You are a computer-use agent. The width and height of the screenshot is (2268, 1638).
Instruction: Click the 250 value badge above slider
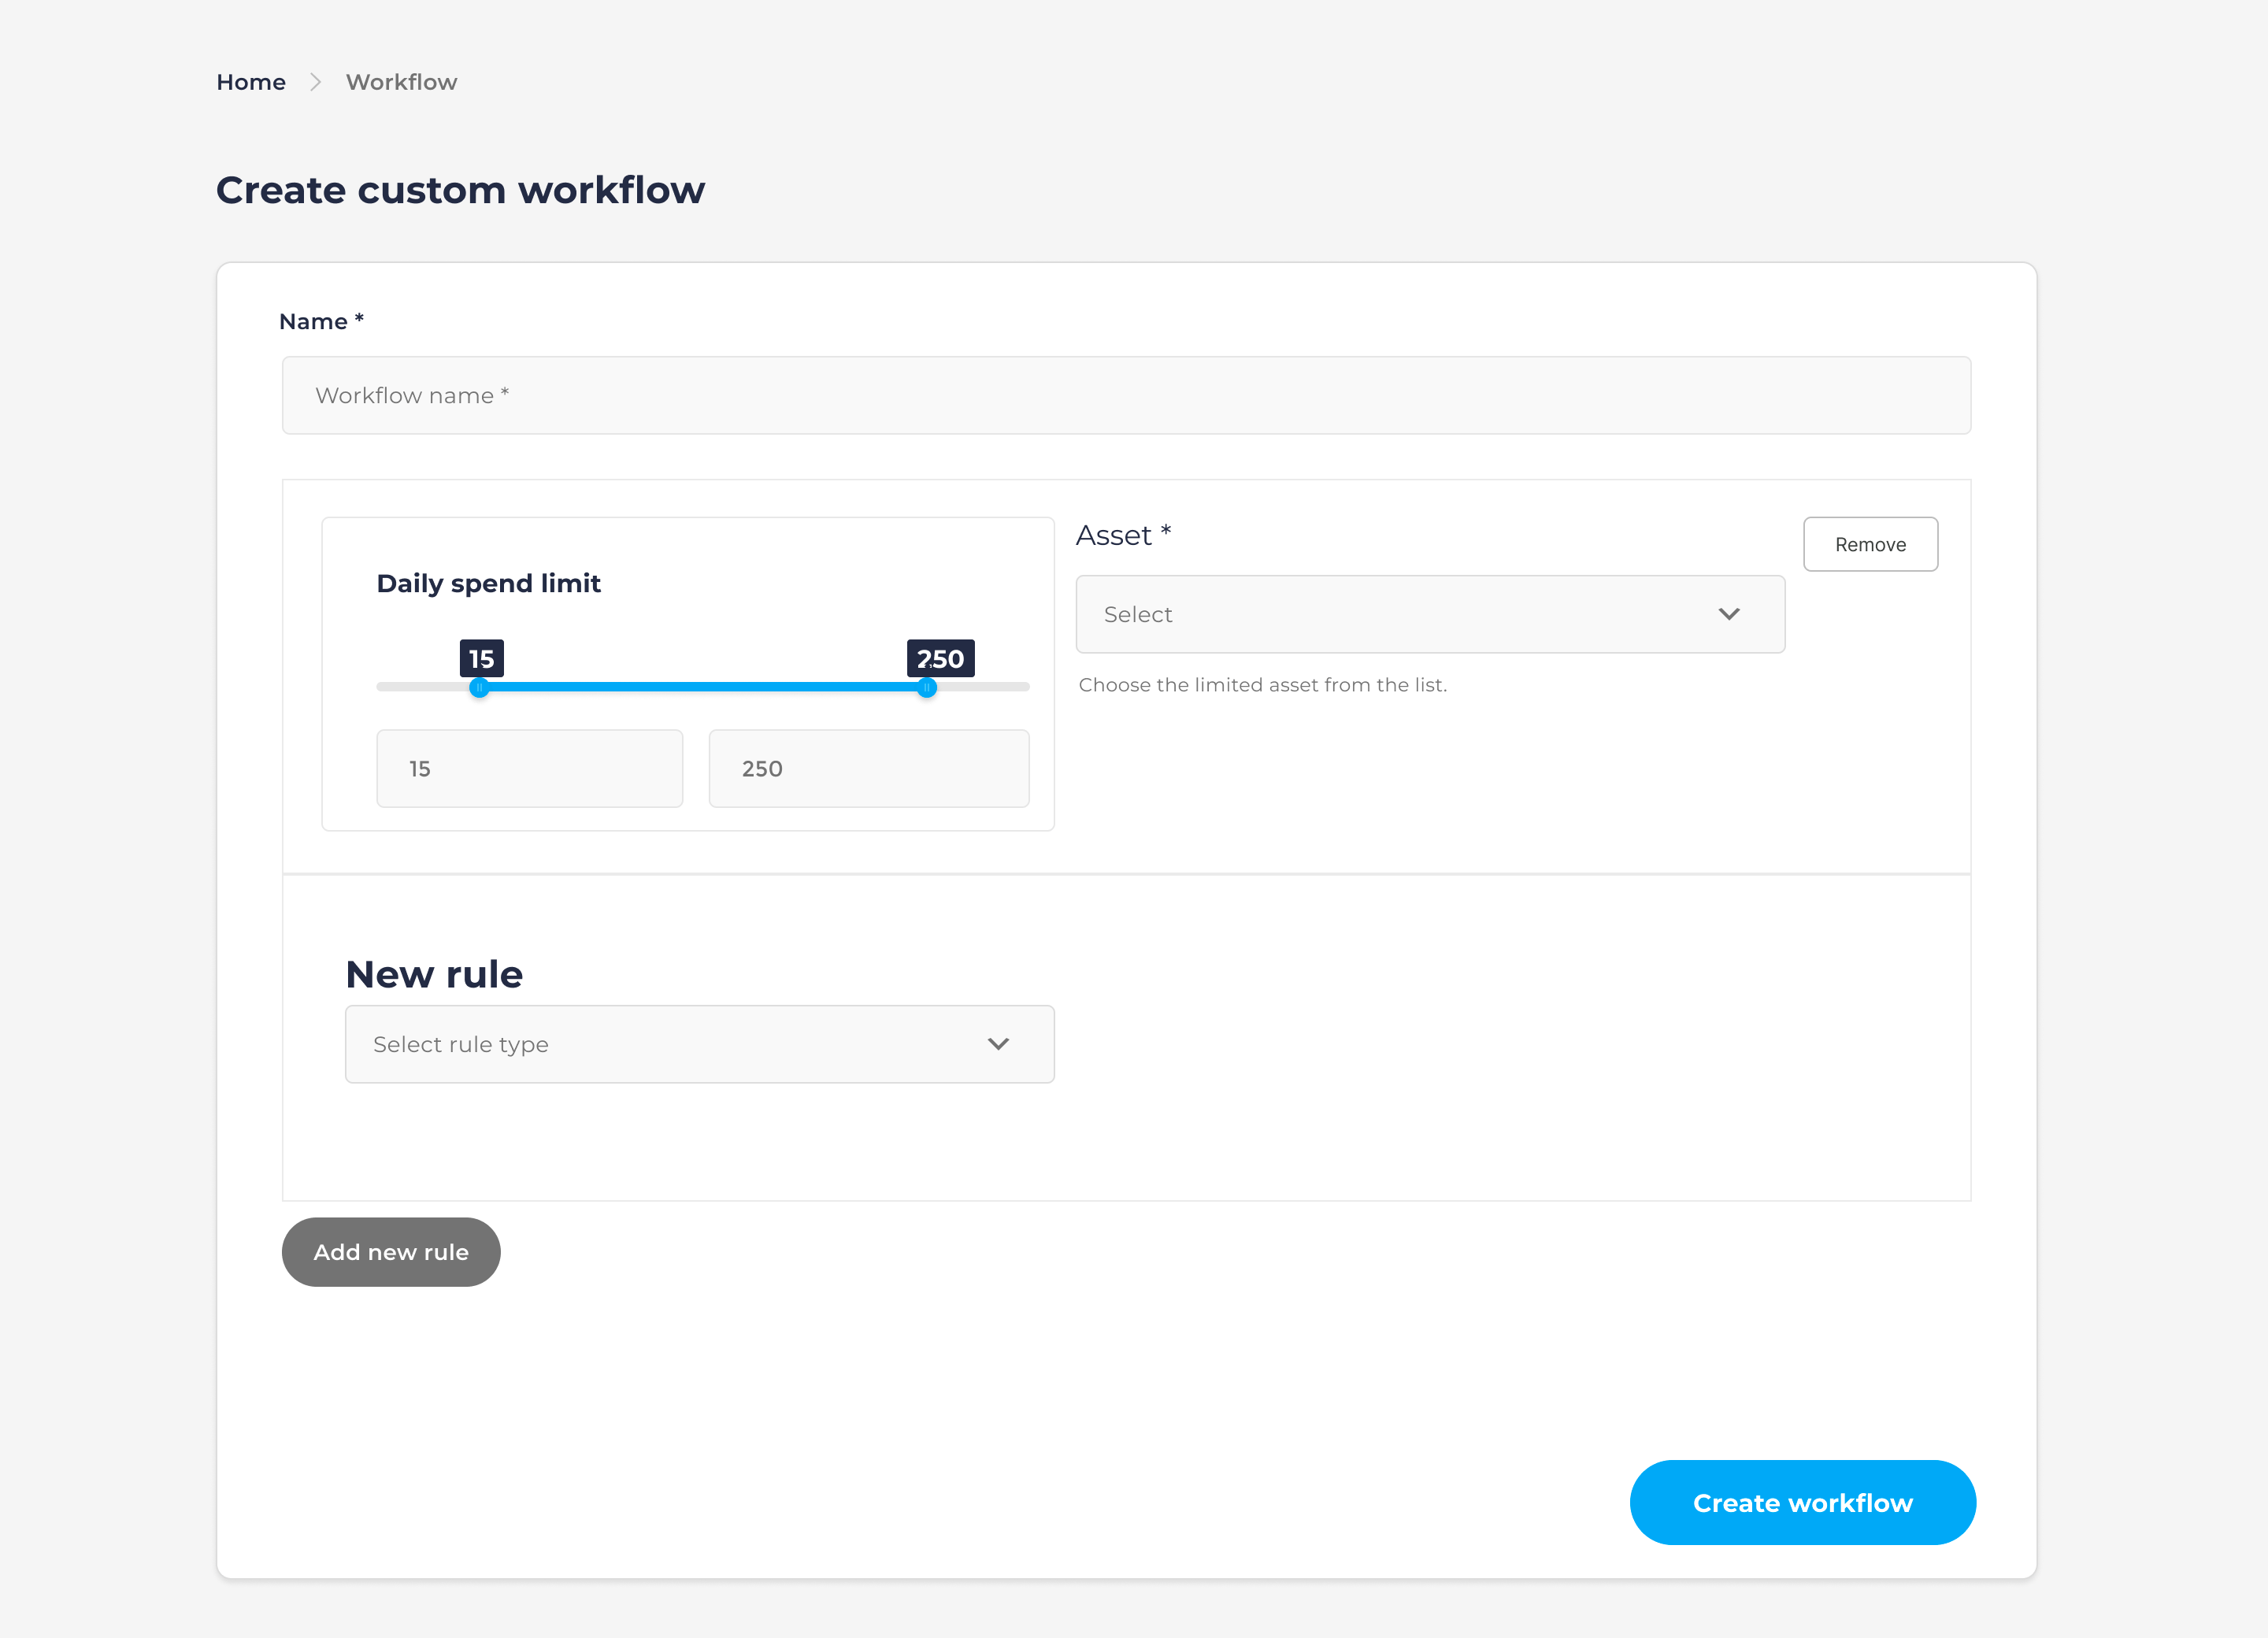[x=939, y=658]
